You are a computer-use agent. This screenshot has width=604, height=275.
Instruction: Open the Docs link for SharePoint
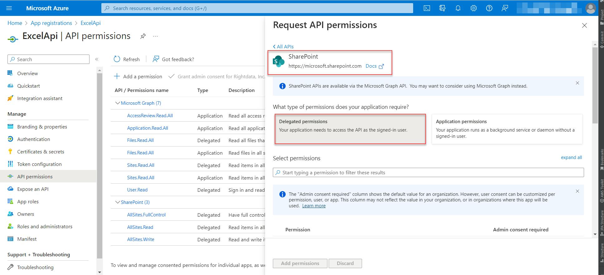371,66
